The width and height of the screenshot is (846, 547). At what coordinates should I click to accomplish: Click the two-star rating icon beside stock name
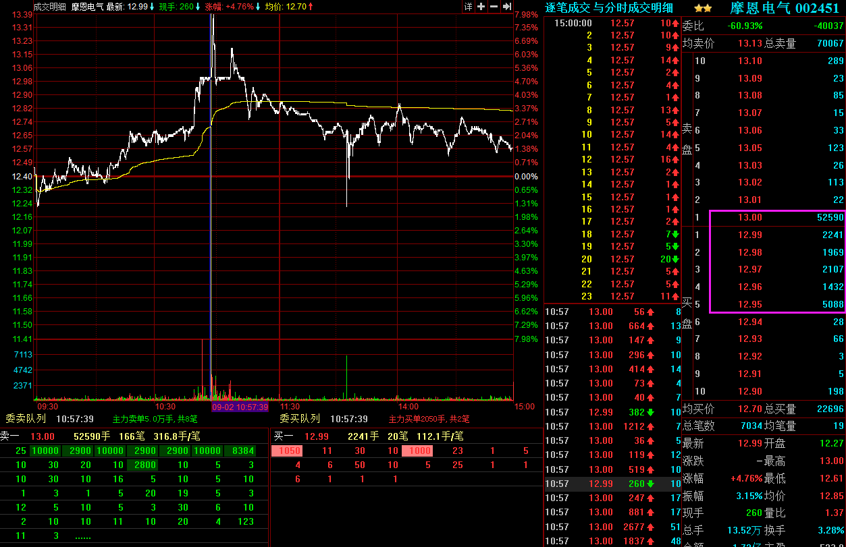[702, 8]
